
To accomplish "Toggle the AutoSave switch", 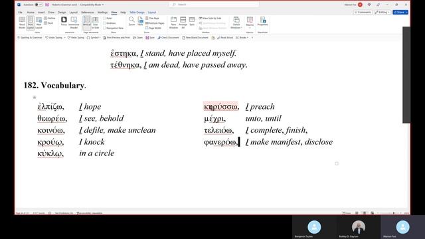I will click(39, 5).
